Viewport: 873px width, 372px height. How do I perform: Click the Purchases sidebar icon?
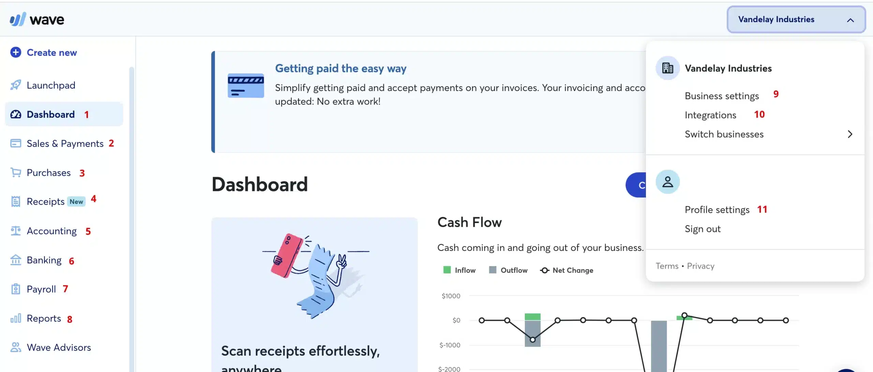(x=15, y=172)
